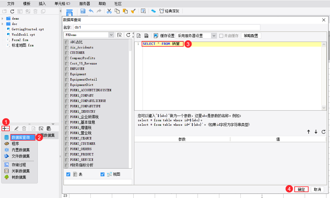Open the 单元格 menu
330x198 pixels.
point(62,4)
